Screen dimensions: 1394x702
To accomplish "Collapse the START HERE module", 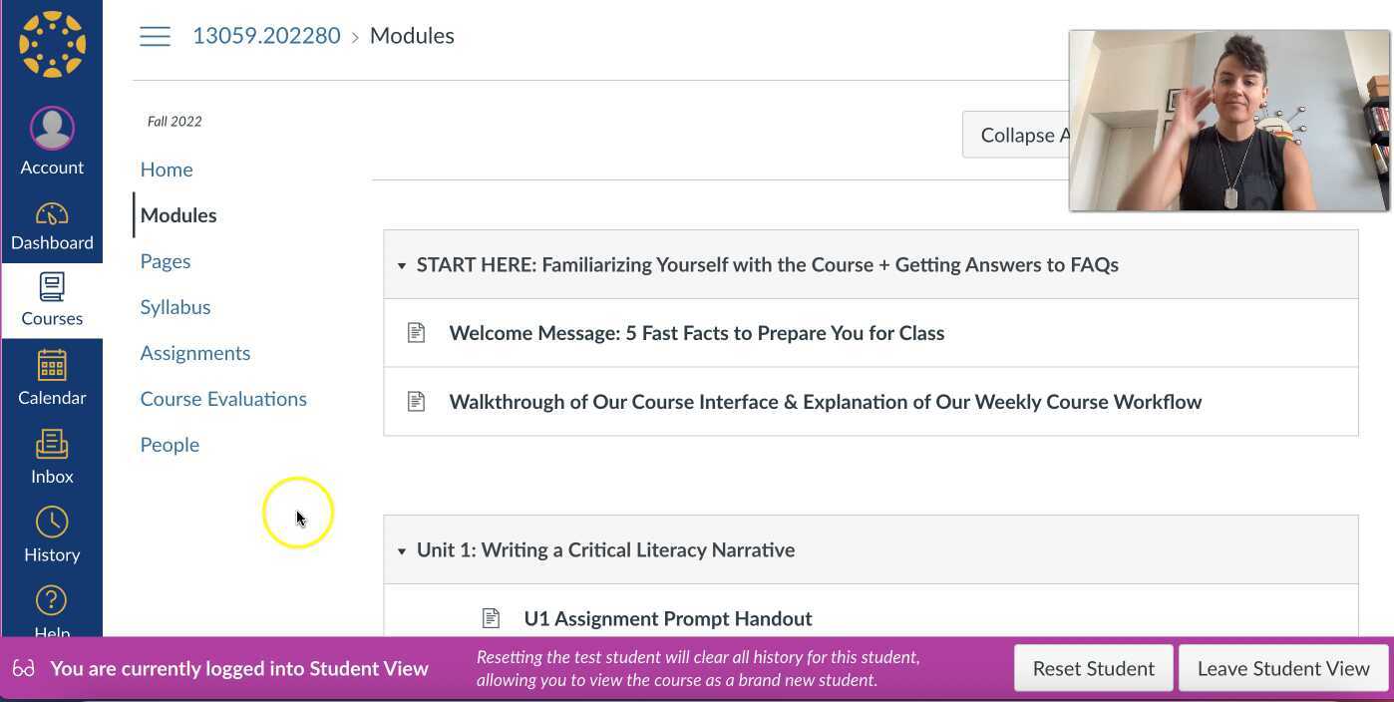I will (402, 264).
